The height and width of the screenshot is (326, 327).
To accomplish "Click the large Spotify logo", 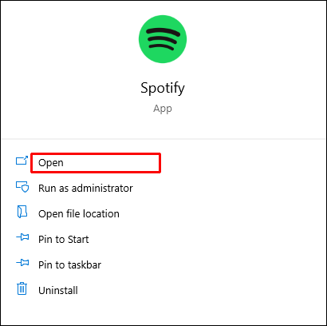I will tap(163, 39).
